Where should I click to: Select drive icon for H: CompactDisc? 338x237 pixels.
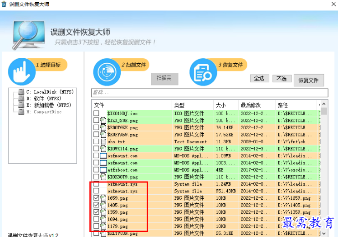click(21, 112)
